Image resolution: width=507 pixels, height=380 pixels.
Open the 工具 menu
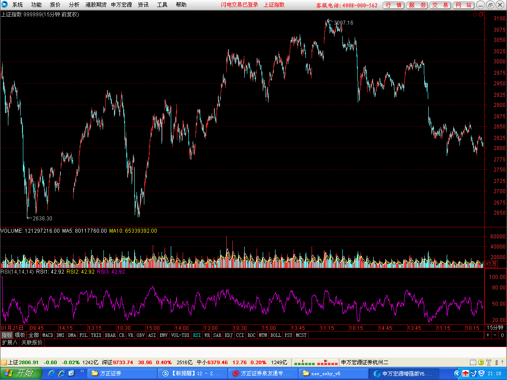tap(162, 5)
